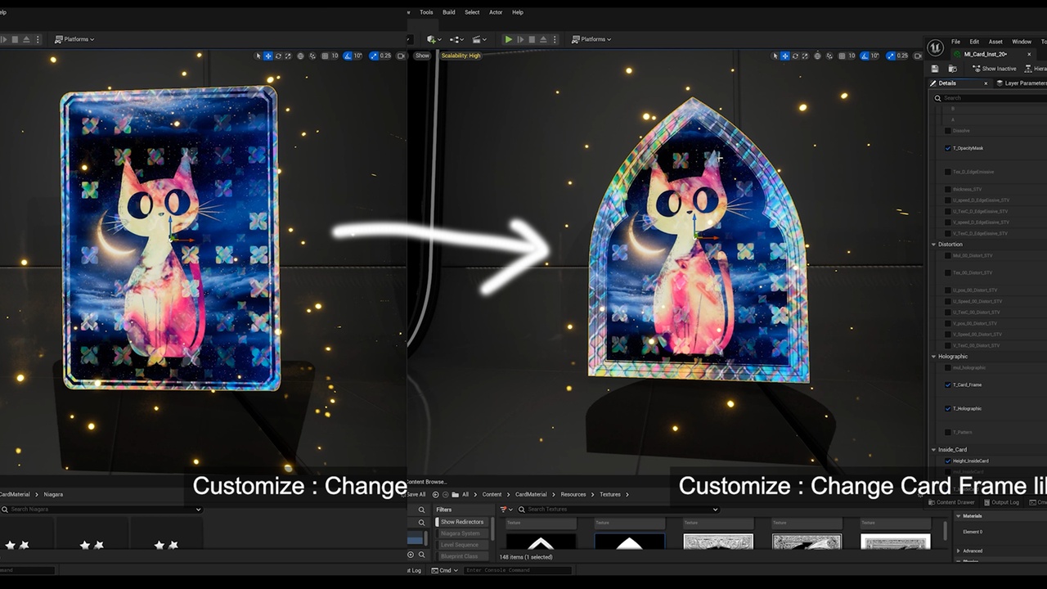Toggle grid snapping in right viewport
1047x589 pixels.
tap(842, 56)
